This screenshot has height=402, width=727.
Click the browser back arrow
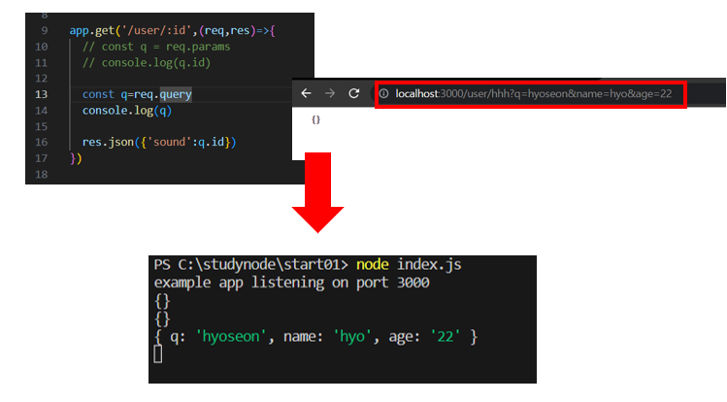coord(306,93)
